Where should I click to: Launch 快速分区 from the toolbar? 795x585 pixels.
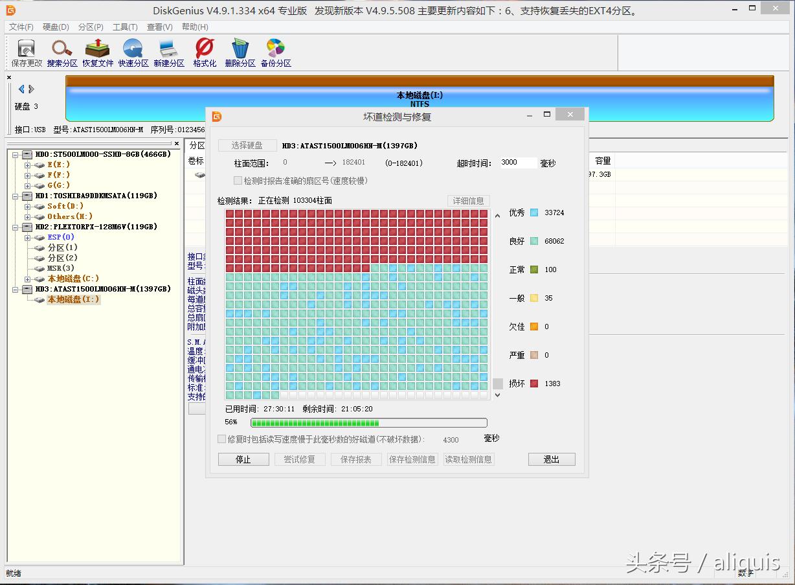pos(133,52)
